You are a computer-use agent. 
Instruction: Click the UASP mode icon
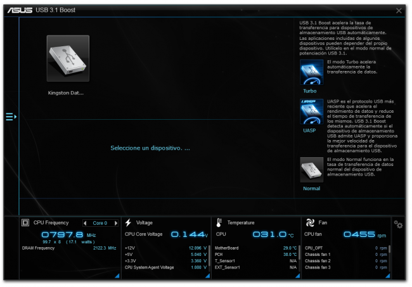[x=312, y=112]
